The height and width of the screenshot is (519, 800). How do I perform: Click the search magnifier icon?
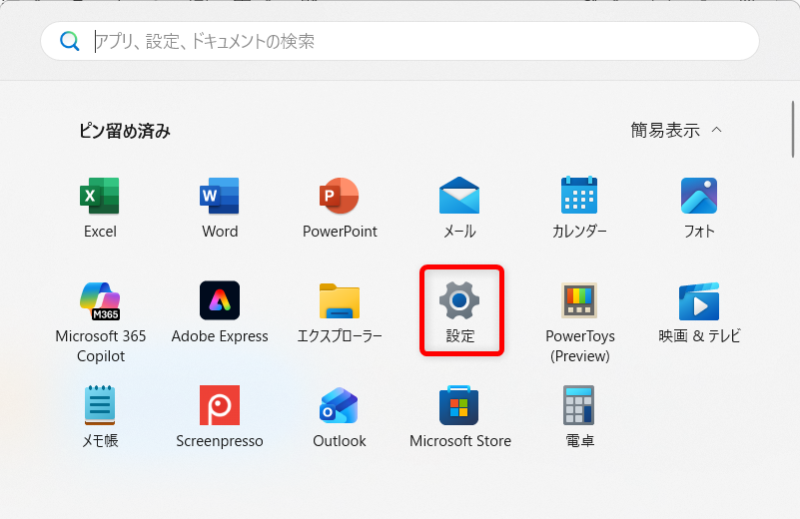(69, 41)
